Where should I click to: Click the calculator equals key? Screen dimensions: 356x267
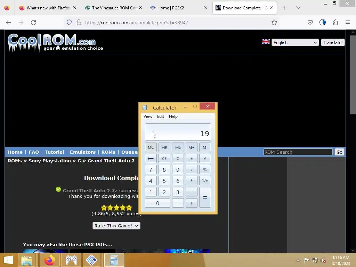point(205,197)
